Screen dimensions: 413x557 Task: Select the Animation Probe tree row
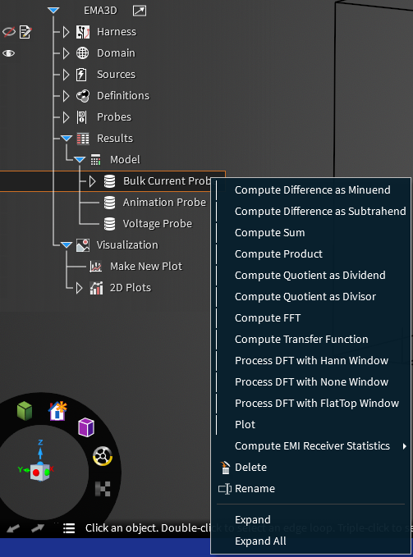pos(164,203)
